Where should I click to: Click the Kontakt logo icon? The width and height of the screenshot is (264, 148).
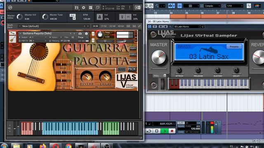click(x=10, y=7)
